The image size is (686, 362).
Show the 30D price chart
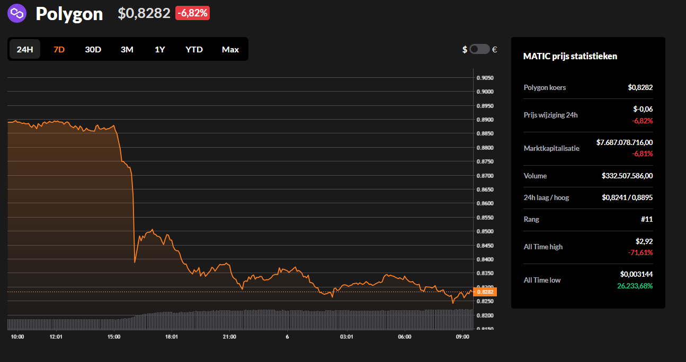coord(93,49)
